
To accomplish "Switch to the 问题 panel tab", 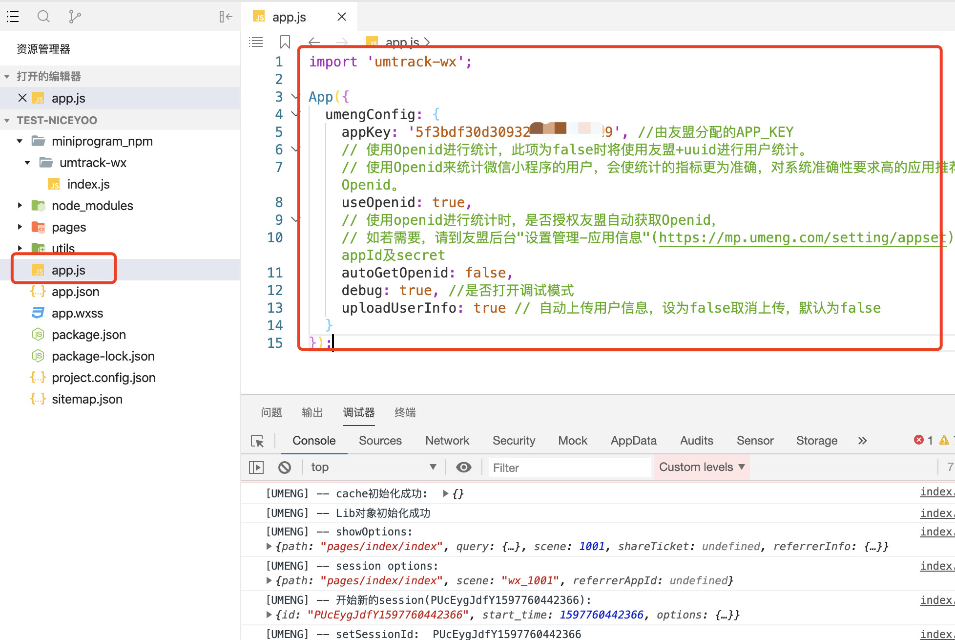I will (x=271, y=413).
